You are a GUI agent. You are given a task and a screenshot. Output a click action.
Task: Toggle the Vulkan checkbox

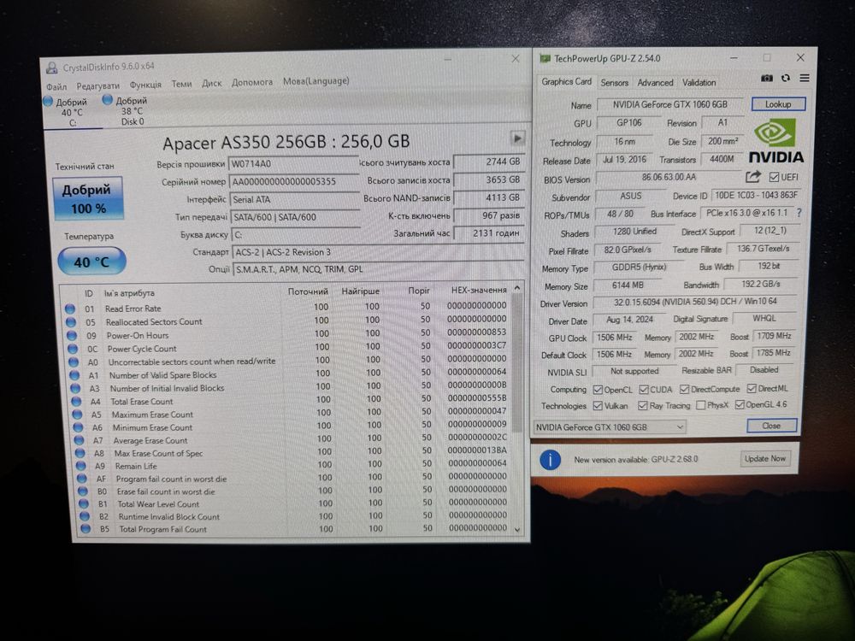coord(598,406)
